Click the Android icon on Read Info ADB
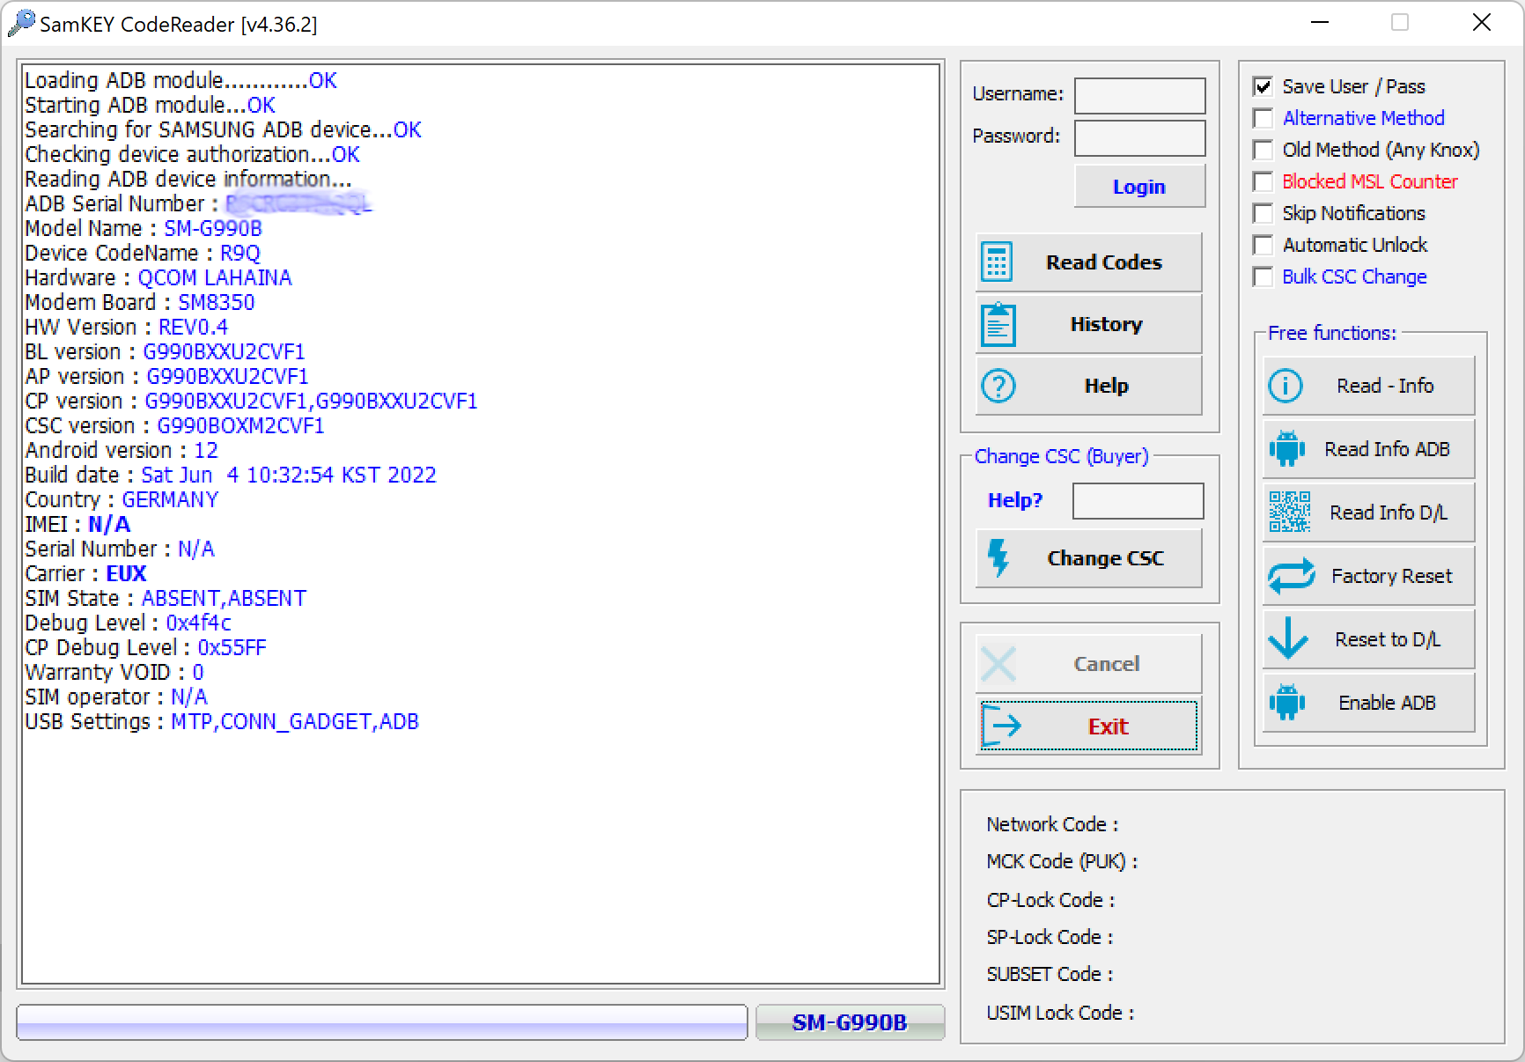 point(1286,449)
